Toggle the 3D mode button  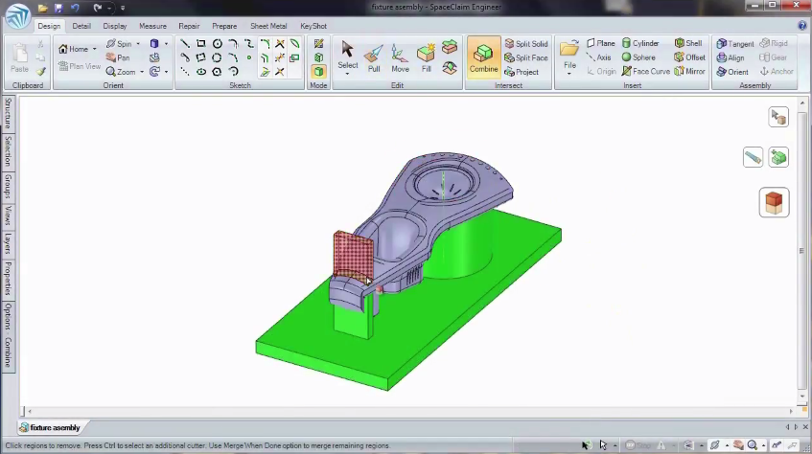point(318,72)
